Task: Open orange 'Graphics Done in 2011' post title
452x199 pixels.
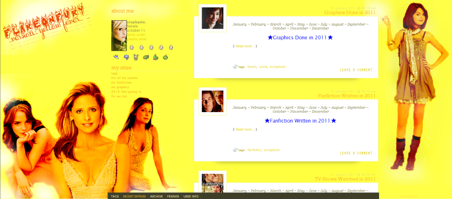Action: [350, 13]
